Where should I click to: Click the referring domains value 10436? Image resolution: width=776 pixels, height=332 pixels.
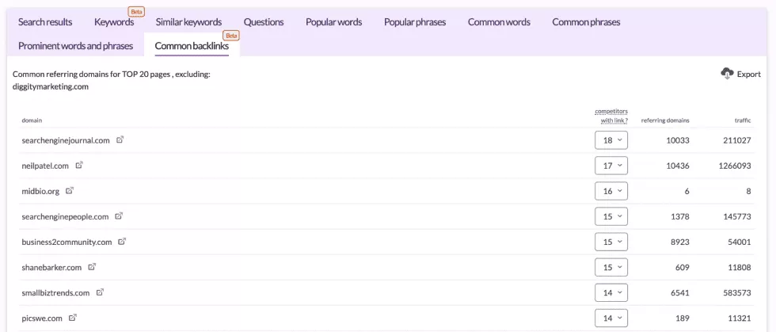point(678,166)
